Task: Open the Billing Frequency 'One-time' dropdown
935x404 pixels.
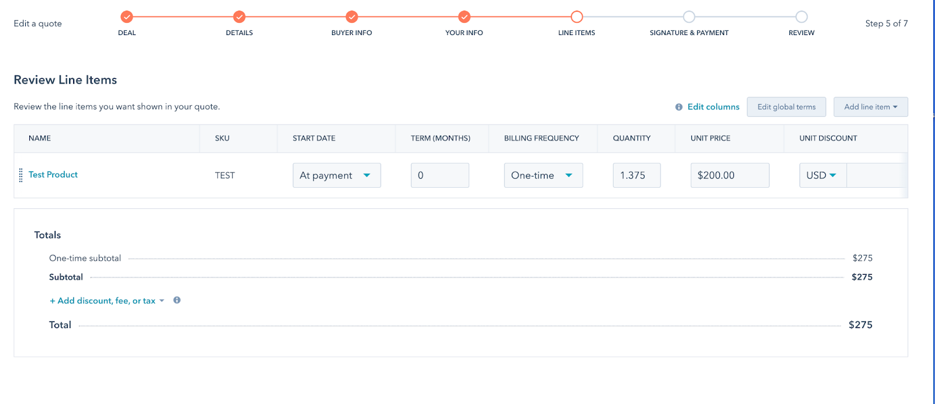Action: coord(543,175)
